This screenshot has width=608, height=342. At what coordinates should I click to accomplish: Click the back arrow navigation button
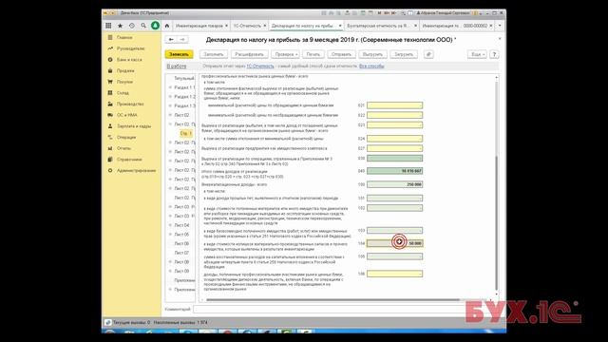(171, 40)
